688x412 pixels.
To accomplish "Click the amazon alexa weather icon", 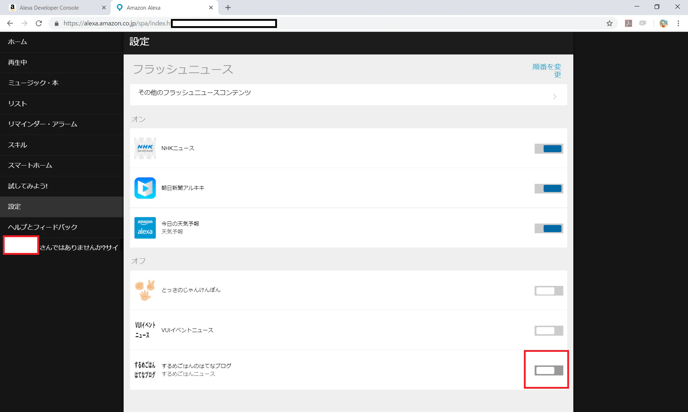I will click(x=145, y=227).
